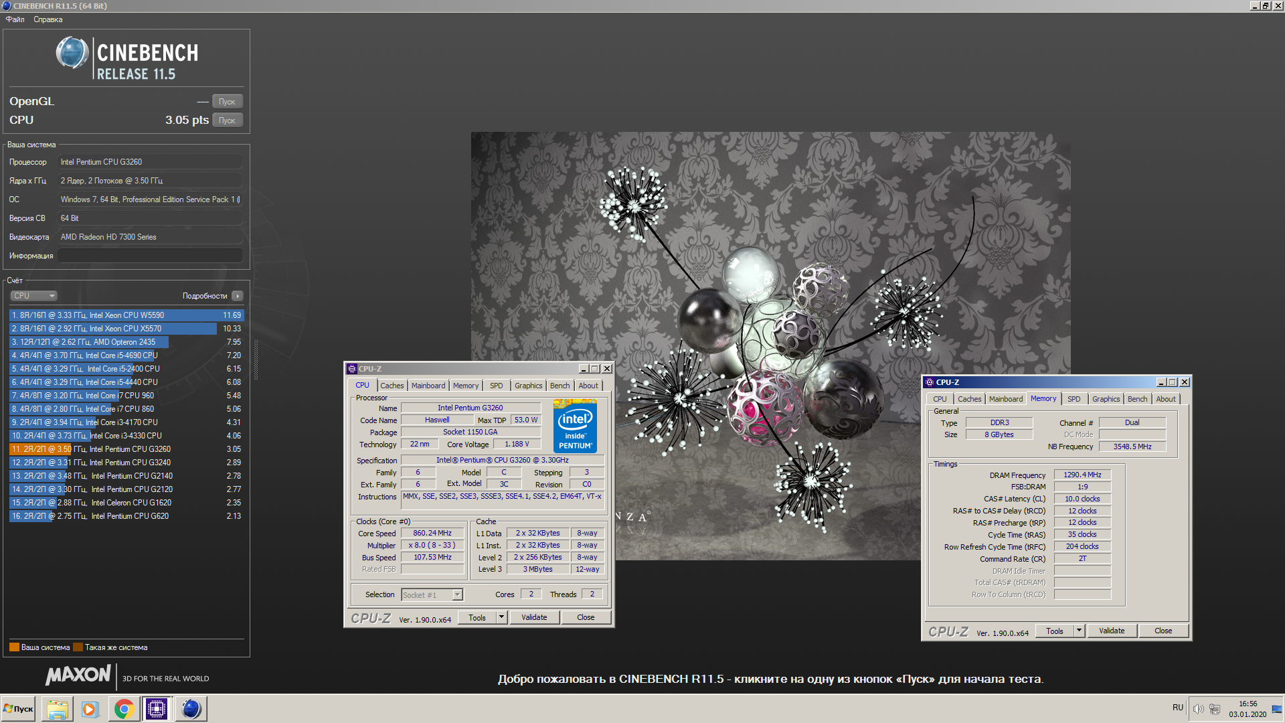Open SPD tab in left CPU-Z
Screen dimensions: 1285x723
point(496,386)
